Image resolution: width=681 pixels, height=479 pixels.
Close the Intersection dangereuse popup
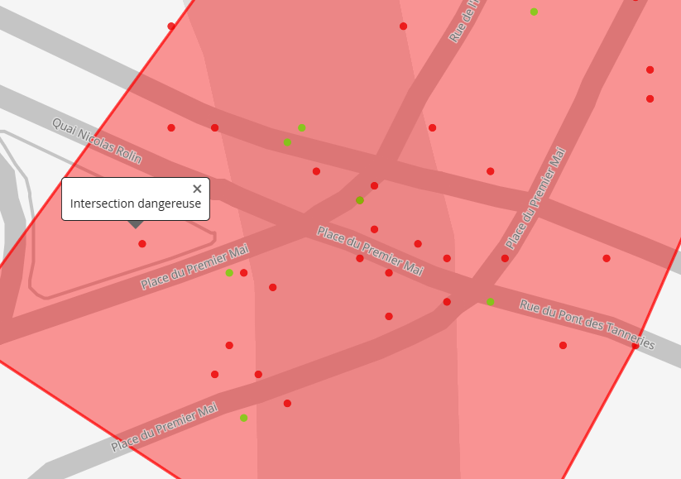(x=197, y=189)
